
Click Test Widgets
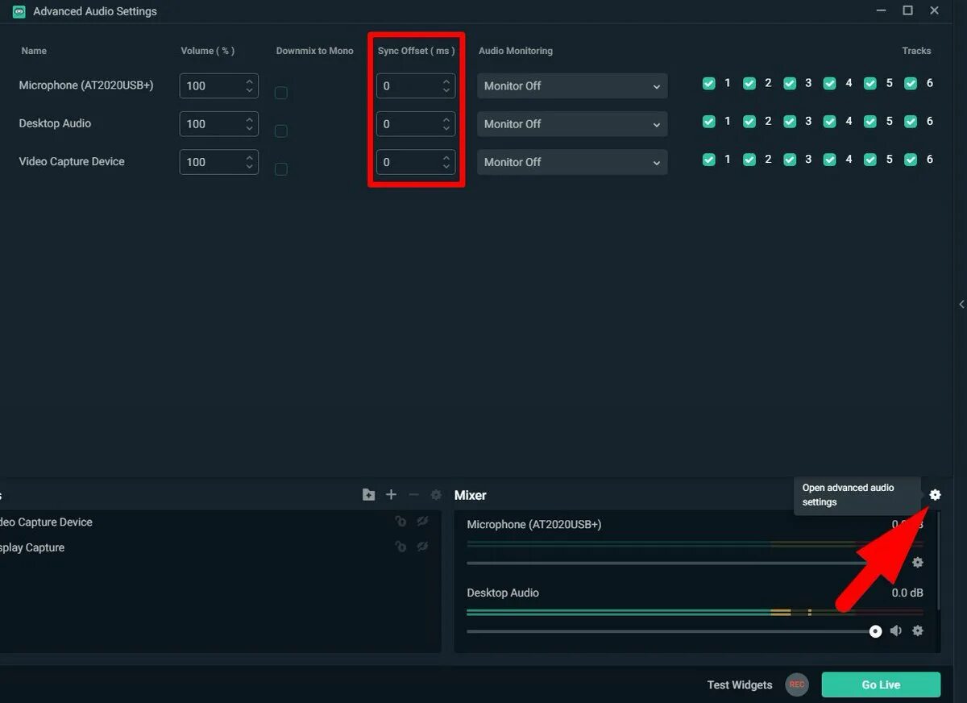click(740, 684)
